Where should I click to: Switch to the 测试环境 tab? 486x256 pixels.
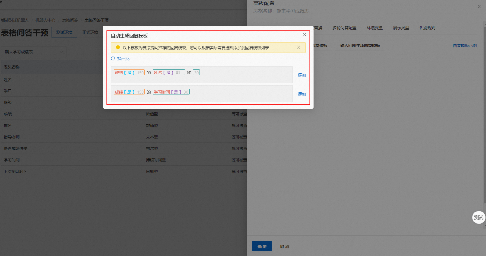pos(64,32)
